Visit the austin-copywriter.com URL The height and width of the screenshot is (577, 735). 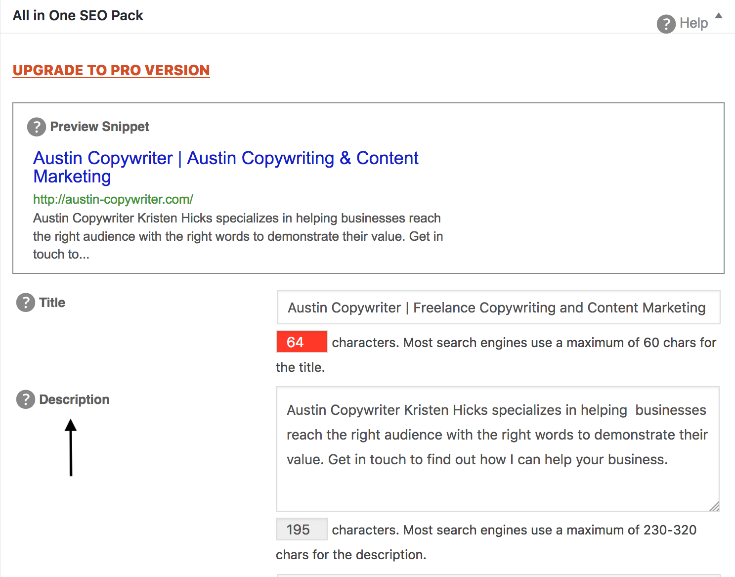(113, 199)
